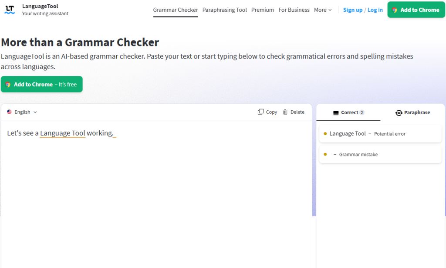The height and width of the screenshot is (268, 446).
Task: Open the Language Tool potential error card
Action: (380, 134)
